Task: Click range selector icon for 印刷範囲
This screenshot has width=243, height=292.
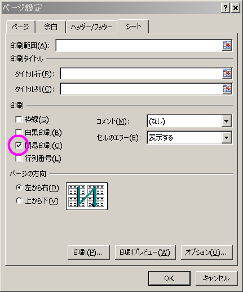Action: 227,45
